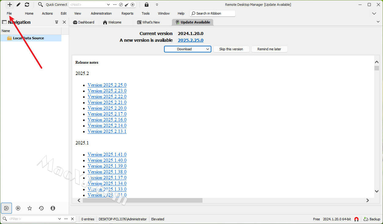Open the Edit ribbon tab

click(x=64, y=13)
